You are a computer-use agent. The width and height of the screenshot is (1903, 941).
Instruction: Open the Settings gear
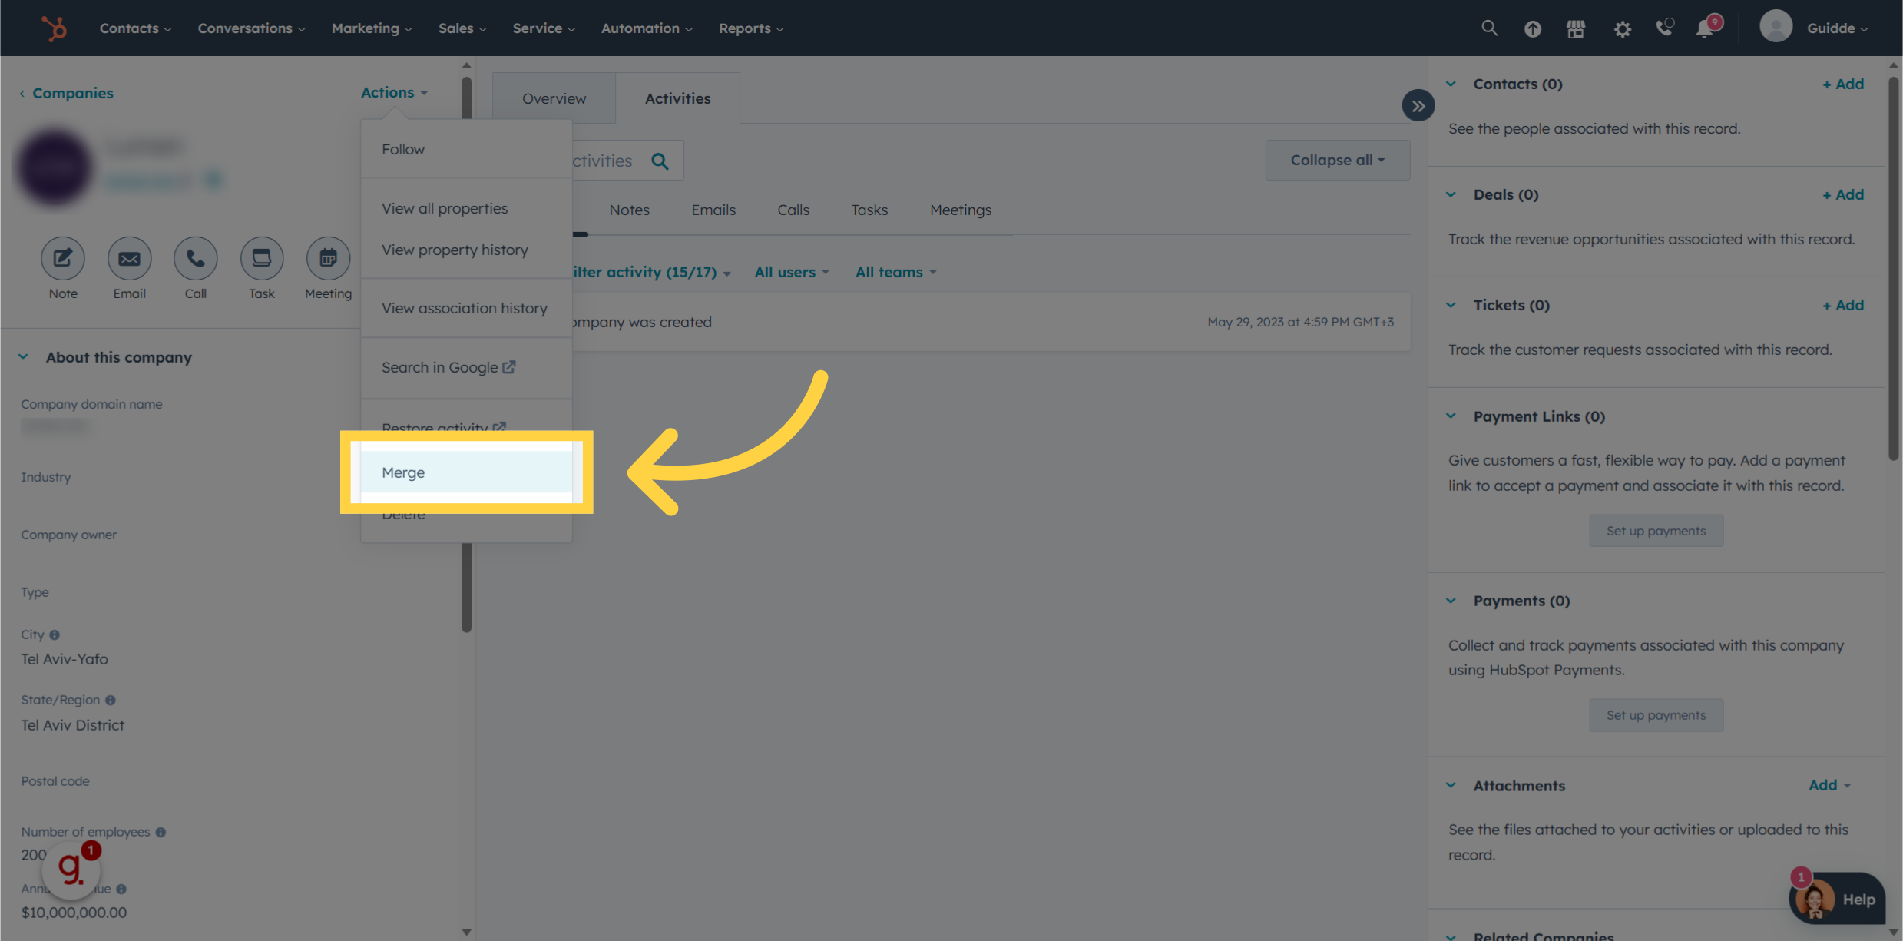1622,28
